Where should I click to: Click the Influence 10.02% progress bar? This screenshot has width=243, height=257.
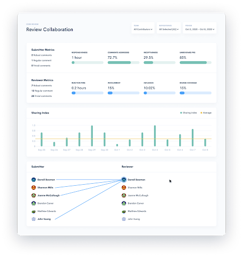160,93
